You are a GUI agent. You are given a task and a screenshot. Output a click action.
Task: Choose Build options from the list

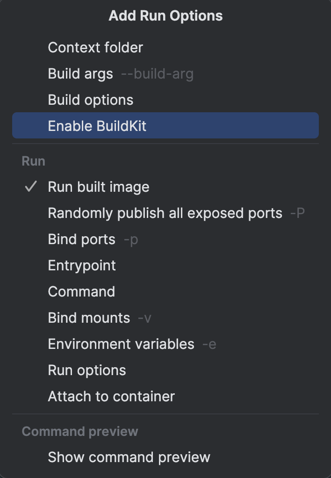click(91, 100)
